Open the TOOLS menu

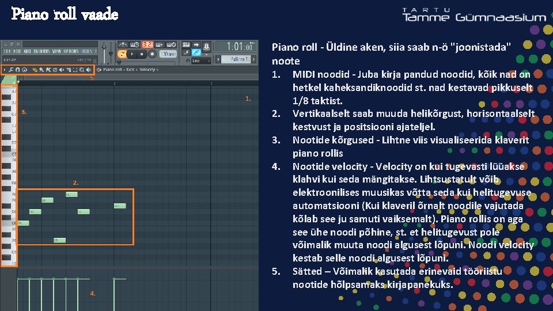point(87,51)
